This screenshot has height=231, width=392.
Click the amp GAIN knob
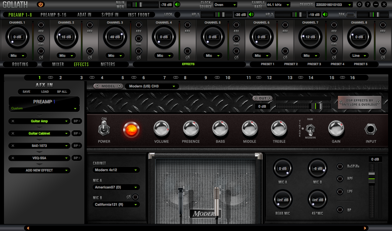coord(336,129)
